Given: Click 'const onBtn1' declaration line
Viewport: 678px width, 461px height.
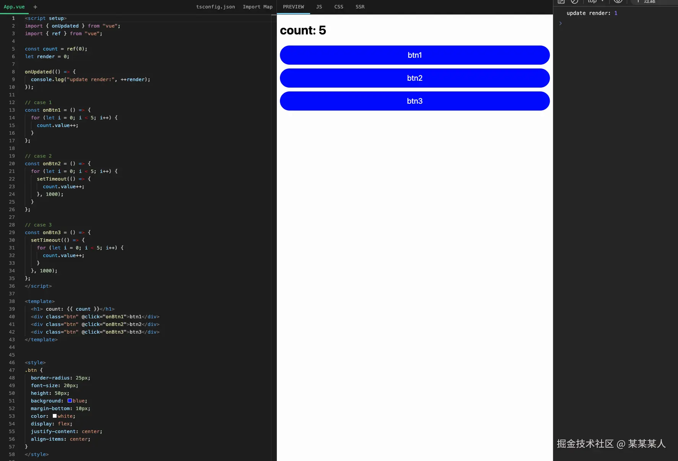Looking at the screenshot, I should [x=58, y=110].
